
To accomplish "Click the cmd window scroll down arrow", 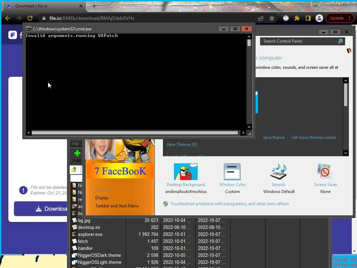I will (249, 127).
